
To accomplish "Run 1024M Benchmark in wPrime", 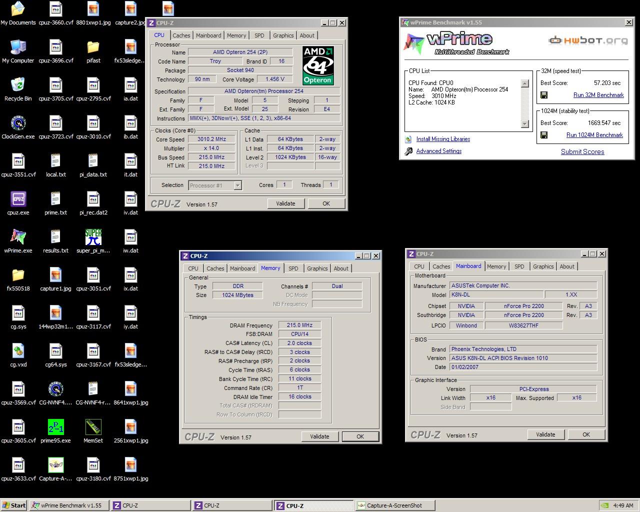I will (594, 135).
